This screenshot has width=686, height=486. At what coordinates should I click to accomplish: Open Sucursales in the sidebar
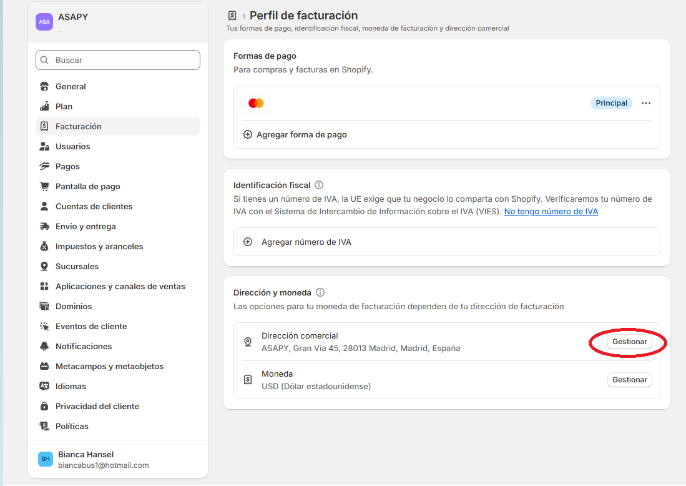point(118,266)
